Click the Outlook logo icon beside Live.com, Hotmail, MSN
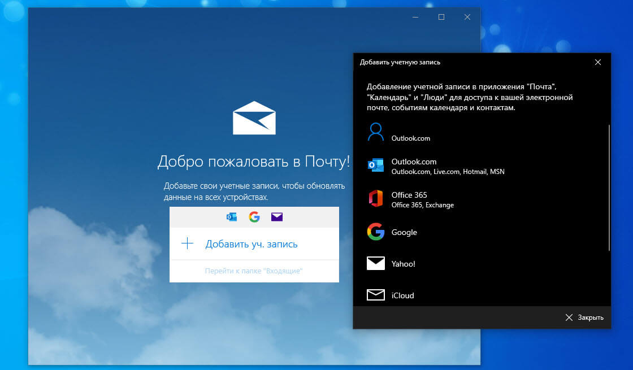 (375, 166)
